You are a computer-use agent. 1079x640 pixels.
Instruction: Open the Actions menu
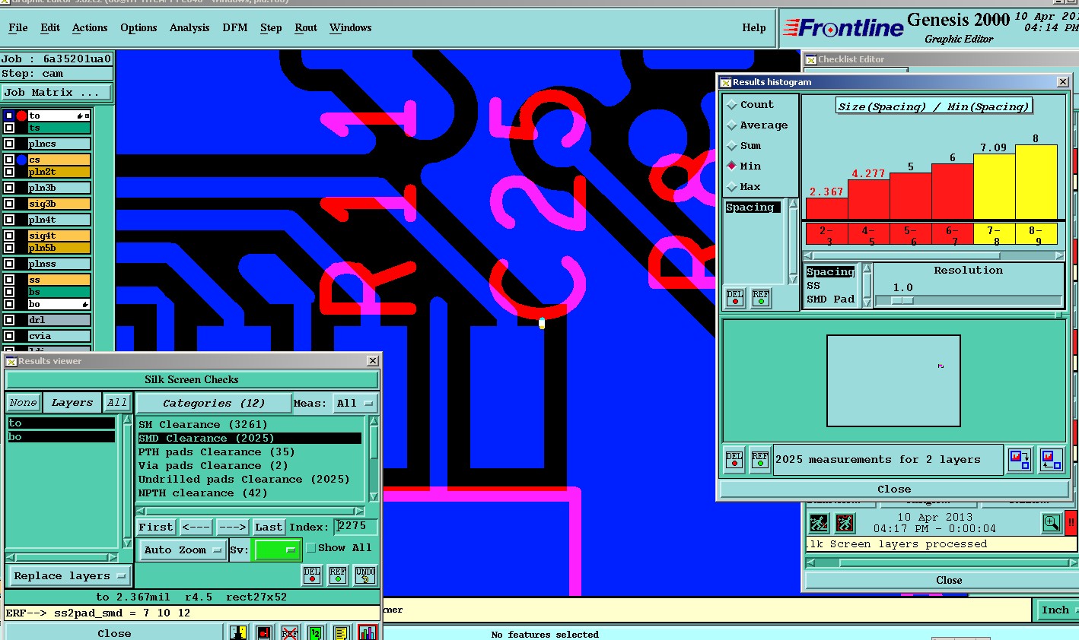(90, 28)
